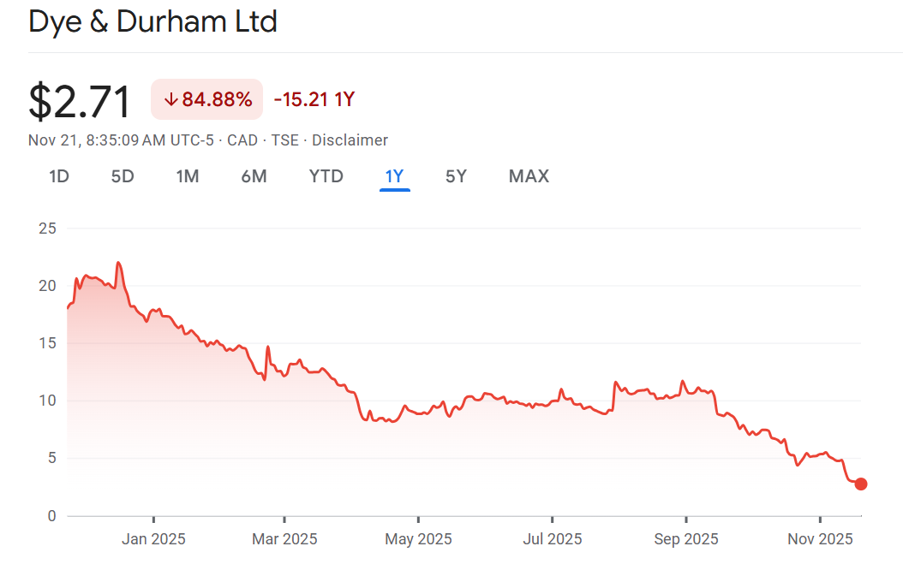Viewport: 903px width, 576px height.
Task: Click the red current-price endpoint dot
Action: point(861,484)
